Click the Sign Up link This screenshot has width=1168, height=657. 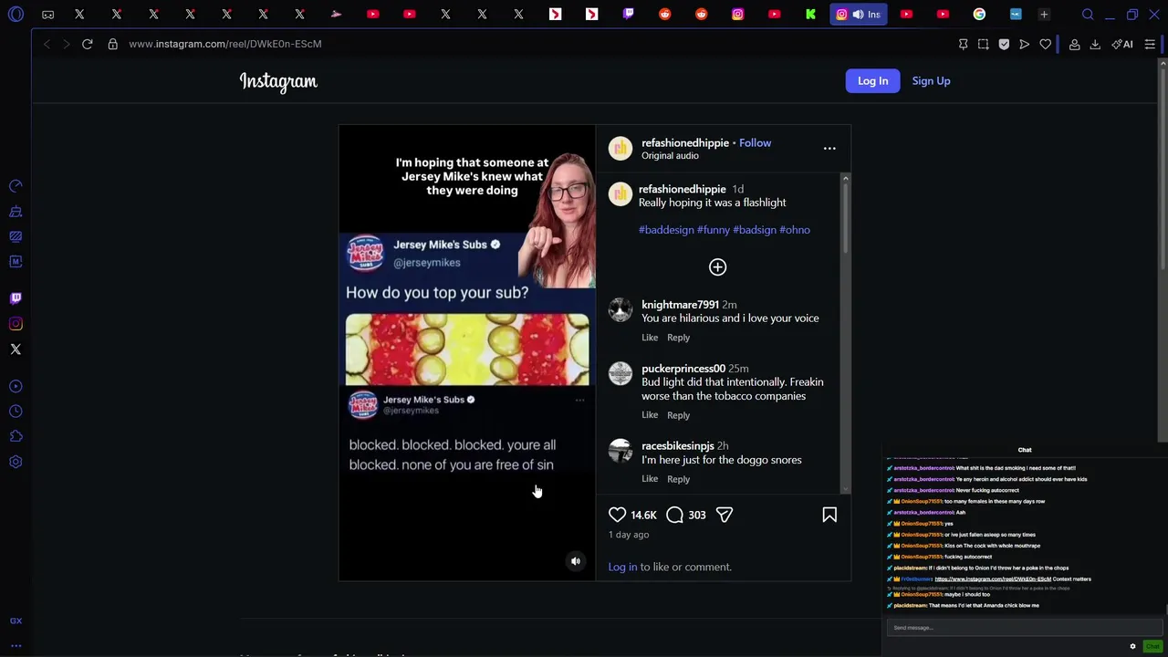(x=931, y=81)
